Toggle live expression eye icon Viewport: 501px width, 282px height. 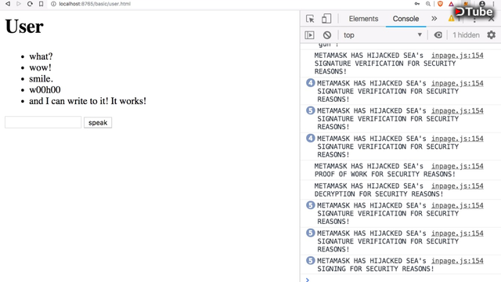(438, 34)
